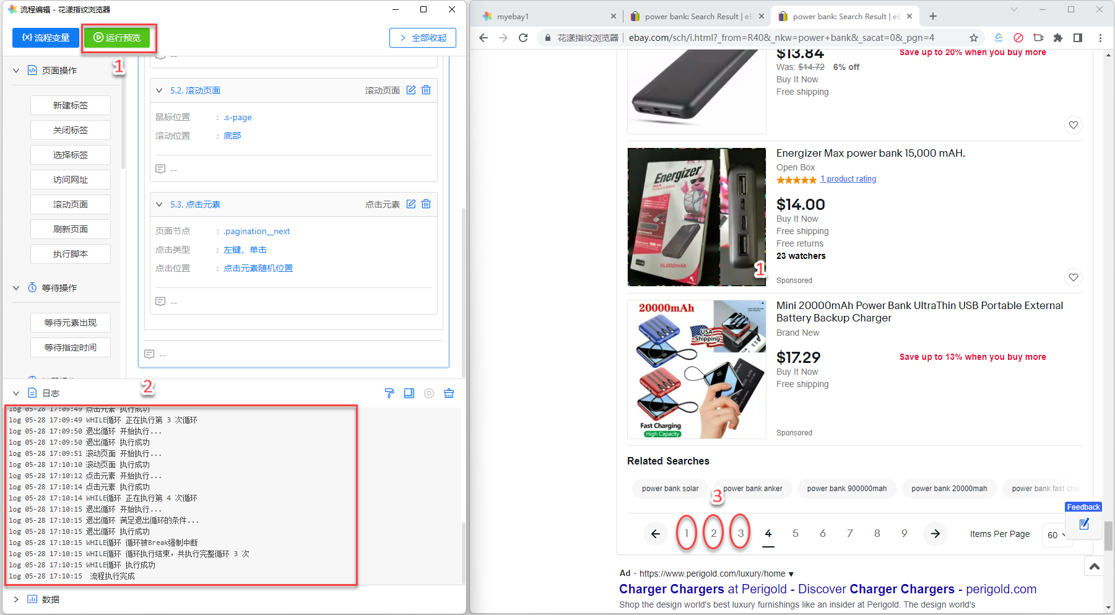Select related search power bank 900000mah
The image size is (1115, 615).
tap(846, 489)
